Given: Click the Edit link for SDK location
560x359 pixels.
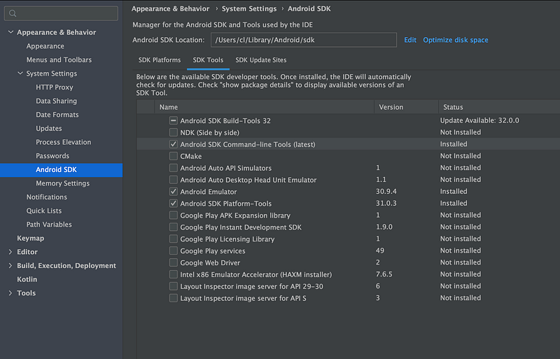Looking at the screenshot, I should (410, 40).
